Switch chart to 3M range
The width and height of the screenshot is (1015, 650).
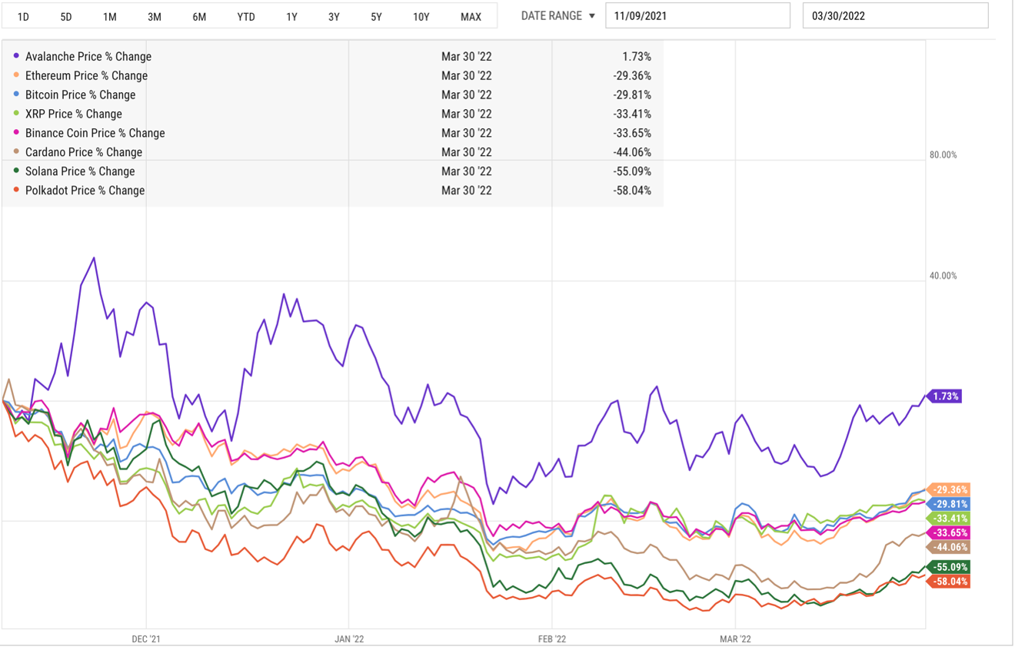coord(155,16)
